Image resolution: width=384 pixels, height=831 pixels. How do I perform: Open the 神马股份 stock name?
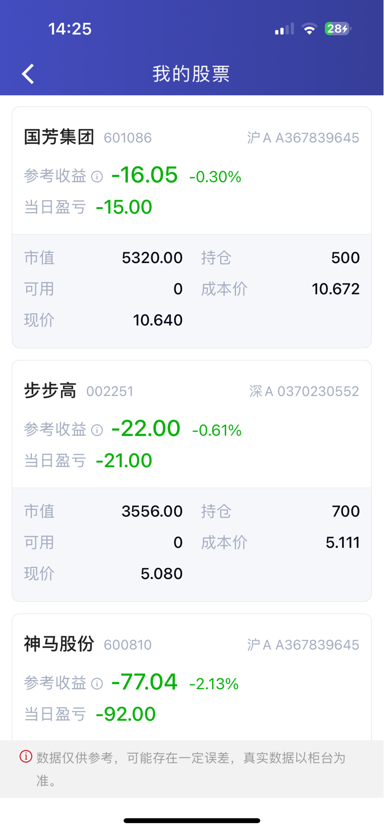click(x=59, y=644)
